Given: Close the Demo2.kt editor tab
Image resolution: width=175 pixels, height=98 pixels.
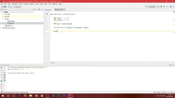Looking at the screenshot, I should point(64,10).
